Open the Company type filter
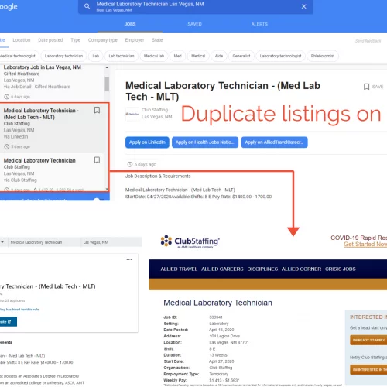 pos(103,40)
